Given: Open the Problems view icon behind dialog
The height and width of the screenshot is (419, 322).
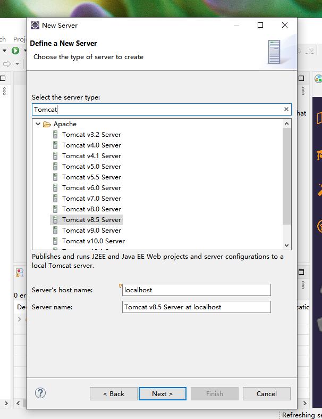Looking at the screenshot, I should click(x=20, y=273).
